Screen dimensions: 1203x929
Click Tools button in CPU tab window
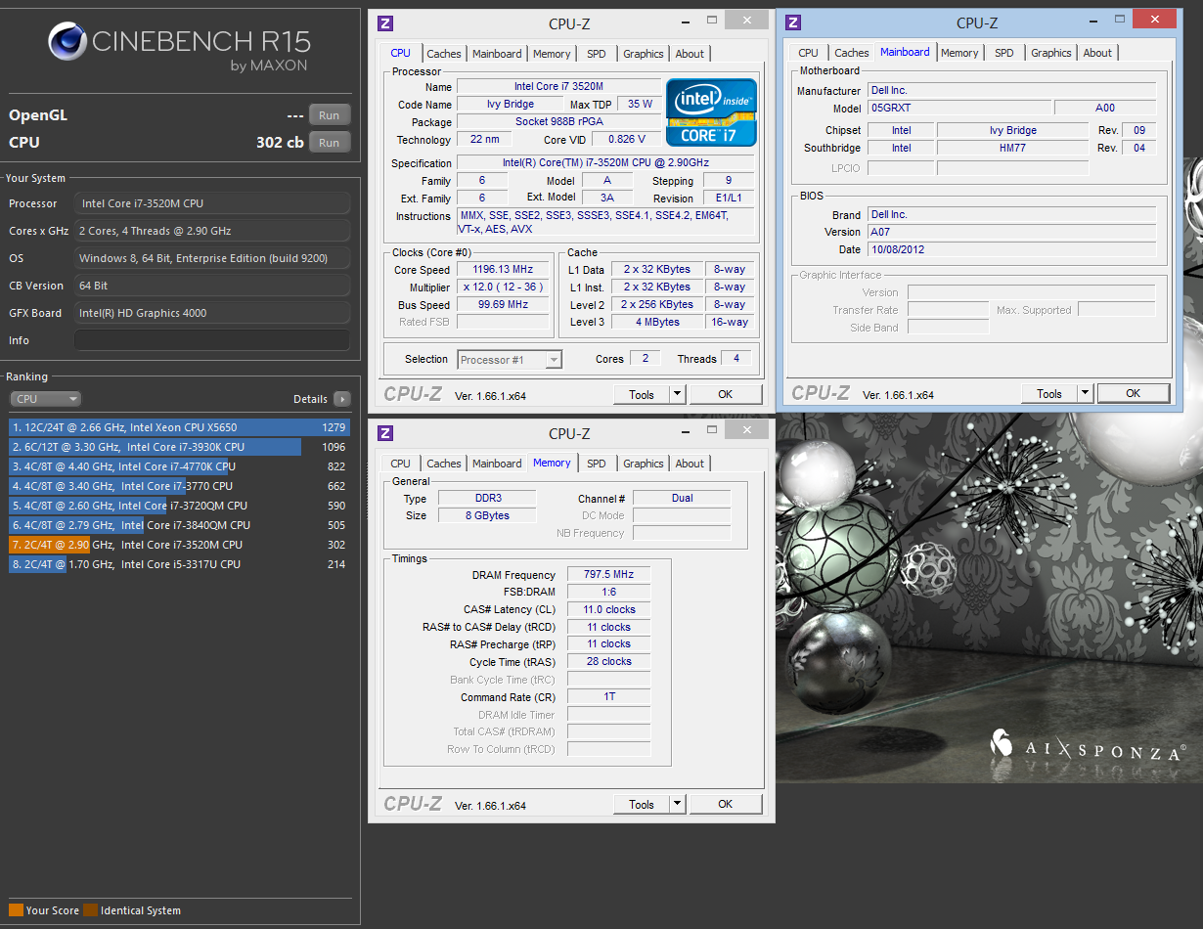642,394
